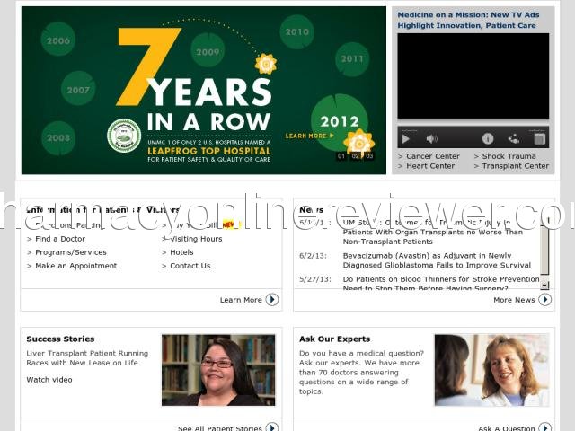Open the Find a Doctor link
Viewport: 575px width, 431px height.
point(60,239)
